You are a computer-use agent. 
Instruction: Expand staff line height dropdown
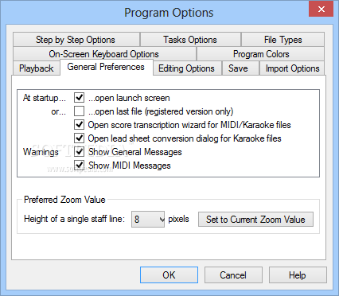(148, 219)
